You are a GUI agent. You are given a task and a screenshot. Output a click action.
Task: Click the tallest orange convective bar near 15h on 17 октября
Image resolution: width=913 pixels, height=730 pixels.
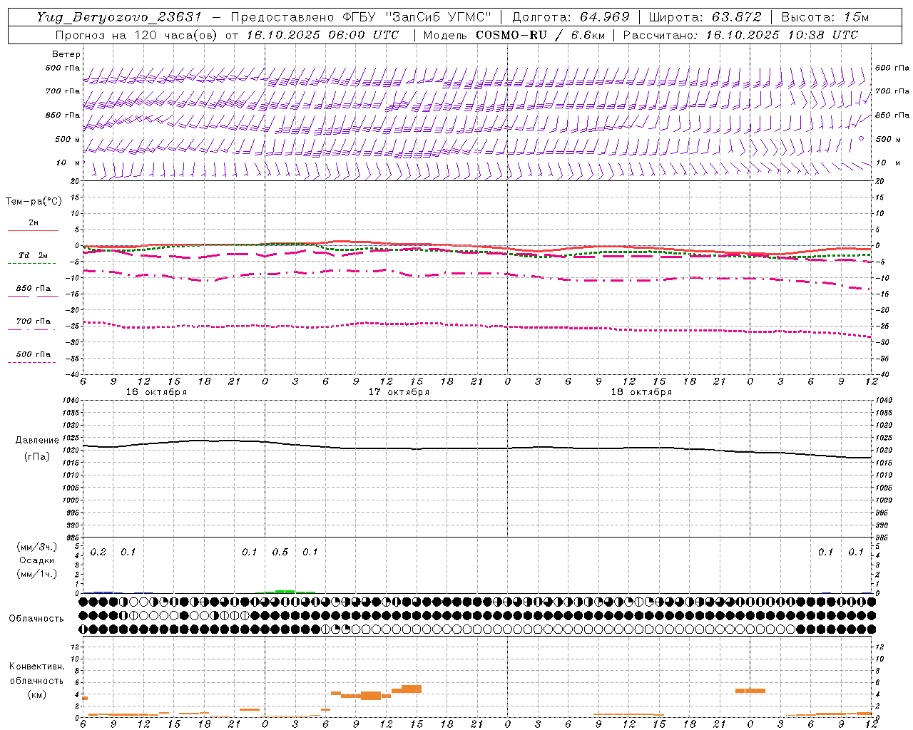412,689
